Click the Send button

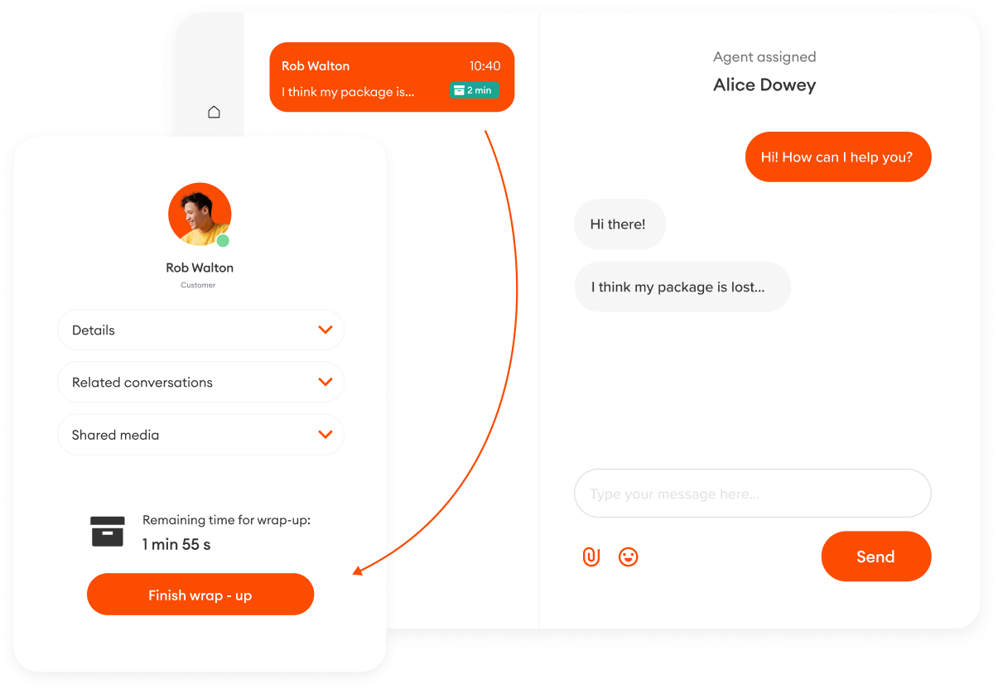tap(876, 556)
